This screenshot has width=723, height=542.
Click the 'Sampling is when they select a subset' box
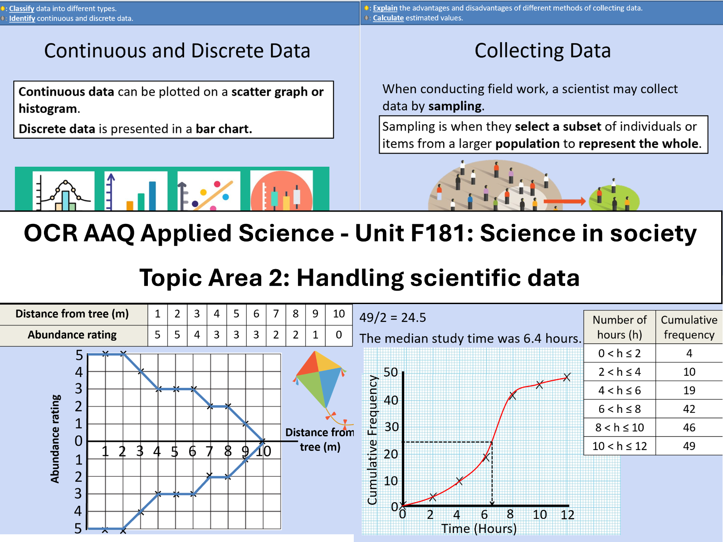tap(543, 135)
